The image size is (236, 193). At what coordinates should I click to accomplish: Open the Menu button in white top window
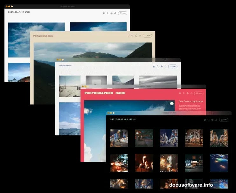click(x=122, y=13)
